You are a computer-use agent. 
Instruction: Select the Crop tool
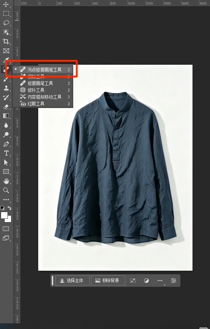point(6,41)
